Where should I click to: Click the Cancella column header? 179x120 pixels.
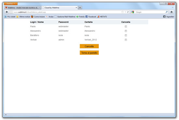pyautogui.click(x=126, y=22)
